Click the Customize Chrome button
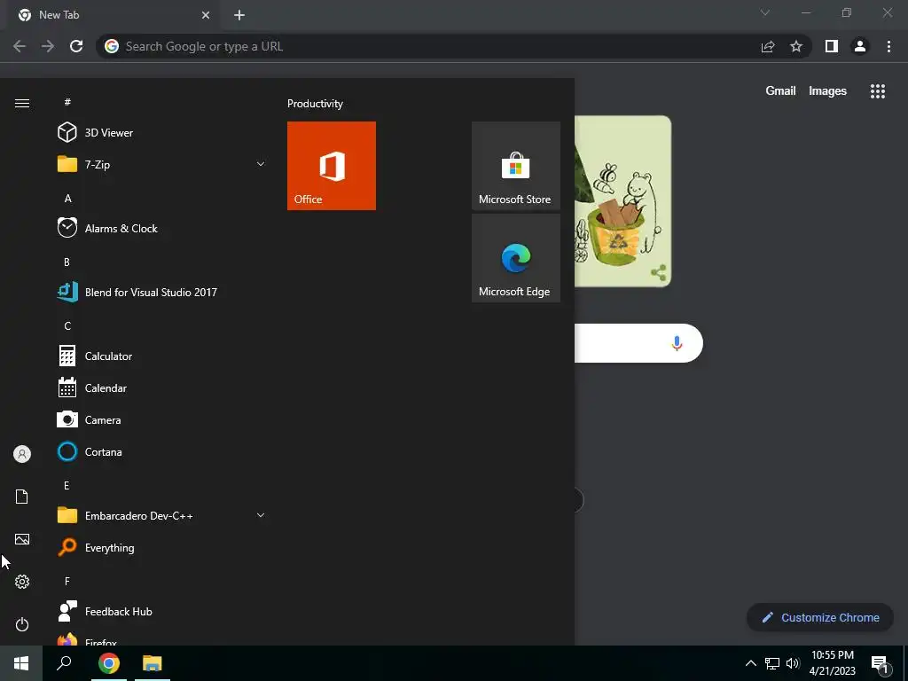908x681 pixels. pos(820,617)
